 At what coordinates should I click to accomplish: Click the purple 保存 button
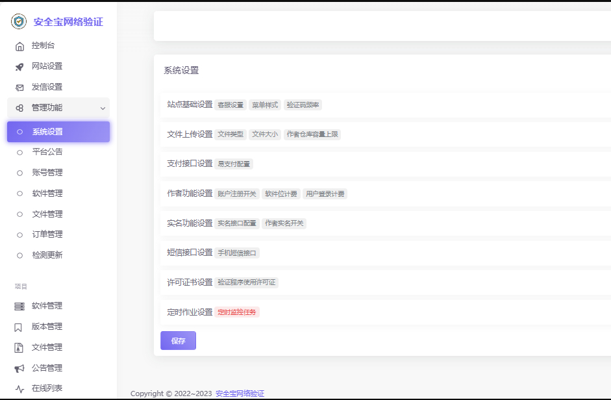[x=178, y=340]
